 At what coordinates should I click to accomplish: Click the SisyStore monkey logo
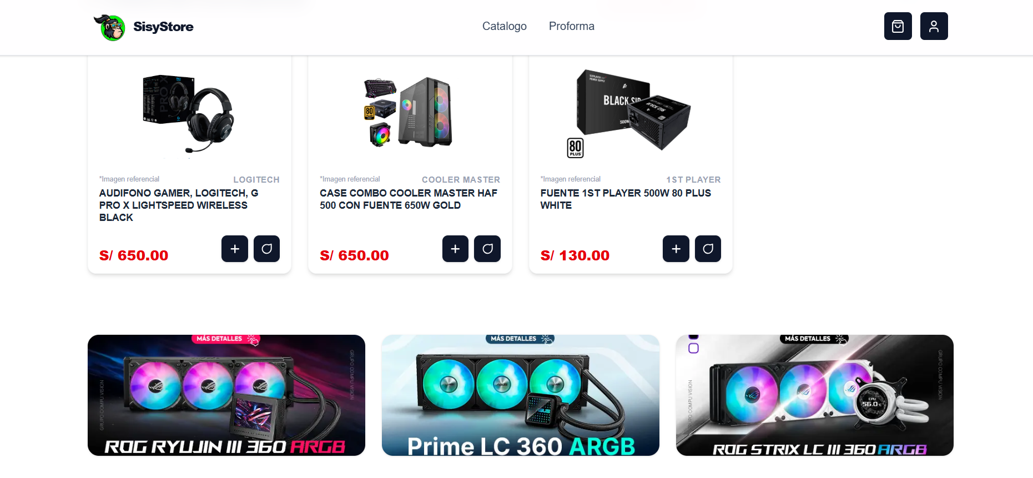pyautogui.click(x=109, y=27)
